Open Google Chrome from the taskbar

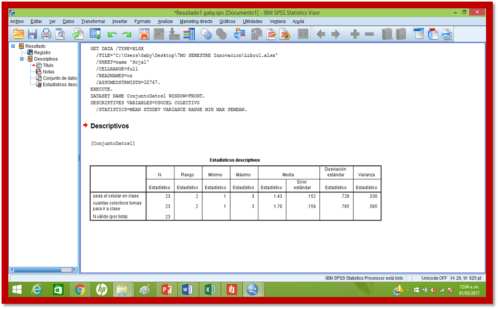(80, 290)
